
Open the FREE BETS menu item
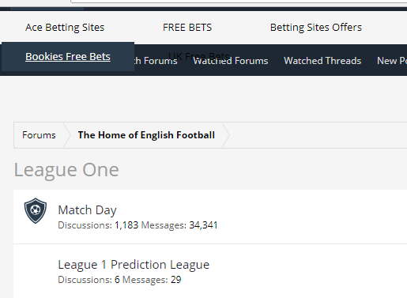click(187, 28)
